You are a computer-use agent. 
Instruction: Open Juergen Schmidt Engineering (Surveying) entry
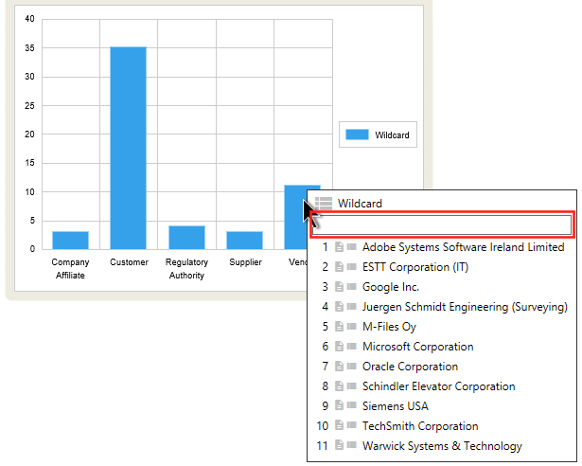(x=464, y=307)
